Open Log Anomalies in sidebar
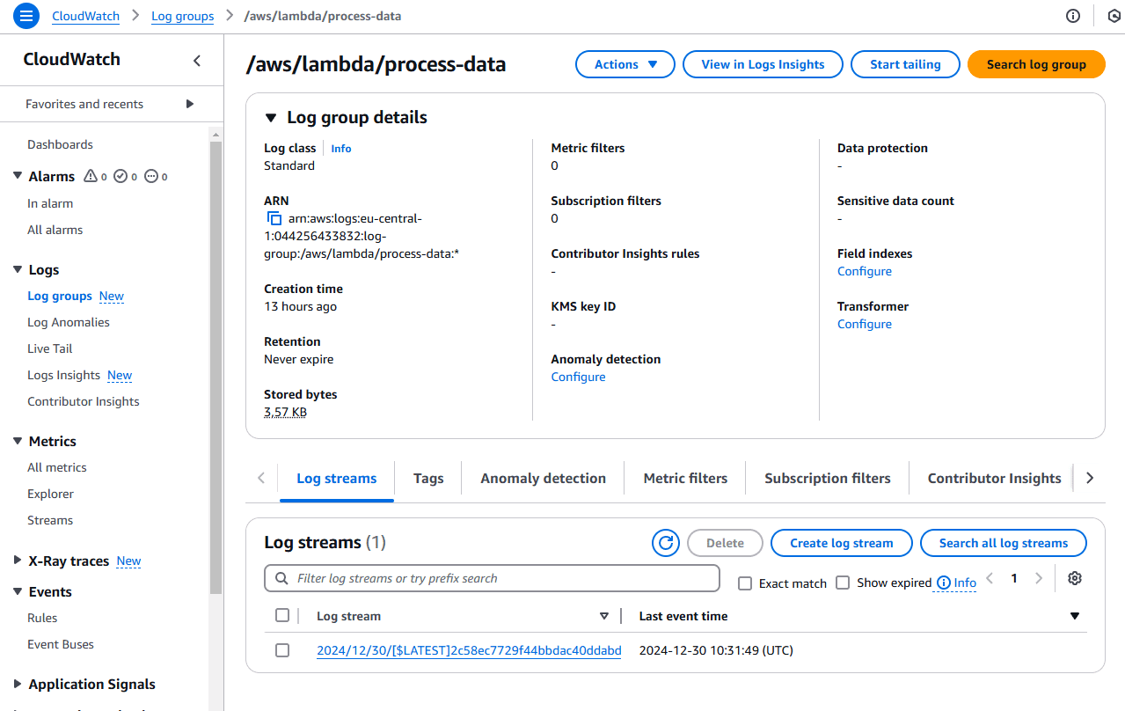This screenshot has width=1125, height=711. coord(69,322)
